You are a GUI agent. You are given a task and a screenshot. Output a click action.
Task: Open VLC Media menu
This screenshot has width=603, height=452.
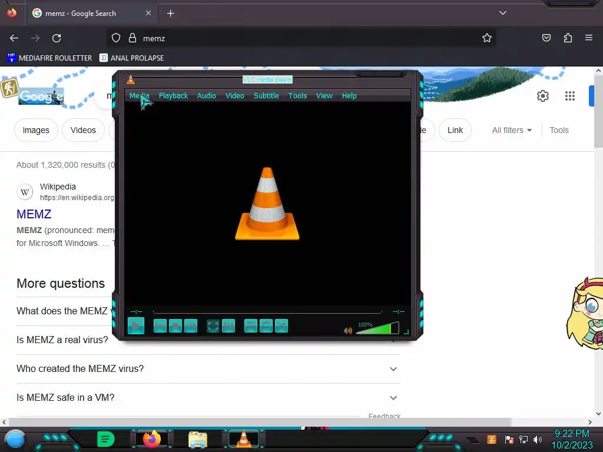coord(139,96)
